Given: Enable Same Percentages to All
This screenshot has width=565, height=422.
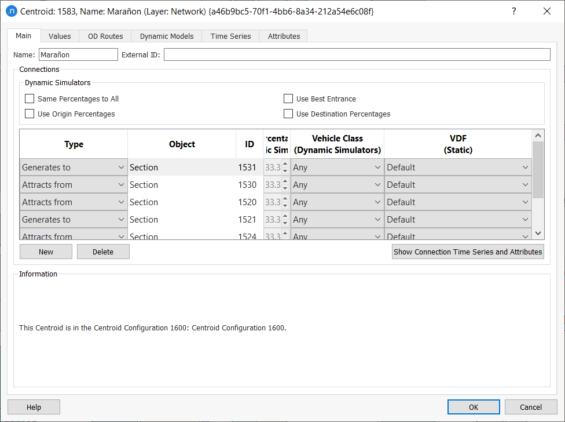Looking at the screenshot, I should pyautogui.click(x=30, y=99).
